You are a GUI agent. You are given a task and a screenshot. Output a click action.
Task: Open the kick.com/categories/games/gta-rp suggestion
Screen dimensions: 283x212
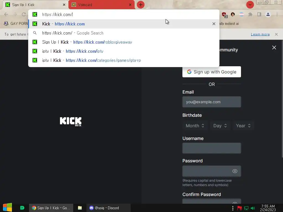pyautogui.click(x=124, y=60)
